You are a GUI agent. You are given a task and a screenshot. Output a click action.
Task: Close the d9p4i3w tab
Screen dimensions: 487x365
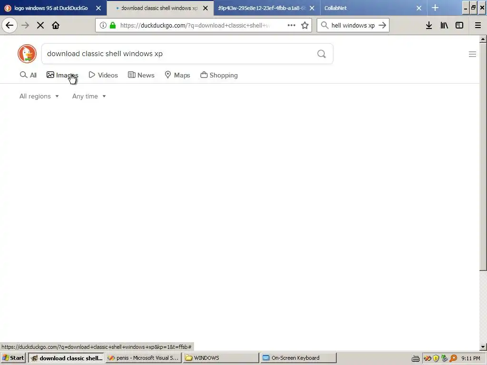312,8
